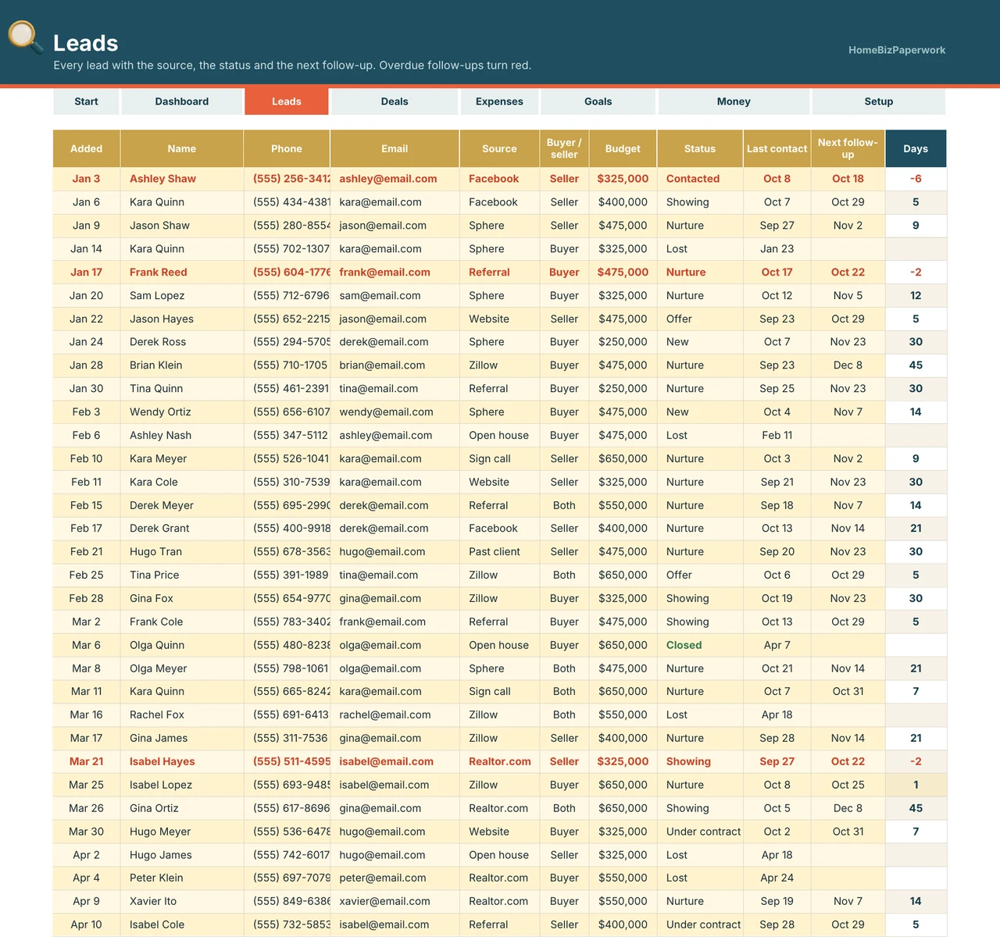Select the Days cell showing '-6'
Image resolution: width=1000 pixels, height=937 pixels.
916,179
